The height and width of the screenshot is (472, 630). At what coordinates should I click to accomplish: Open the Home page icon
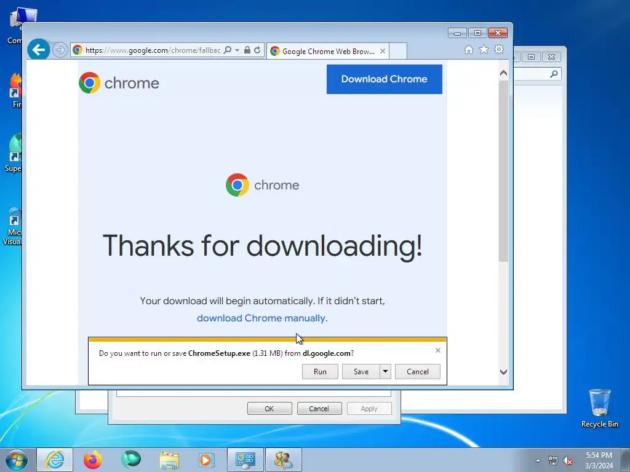468,49
